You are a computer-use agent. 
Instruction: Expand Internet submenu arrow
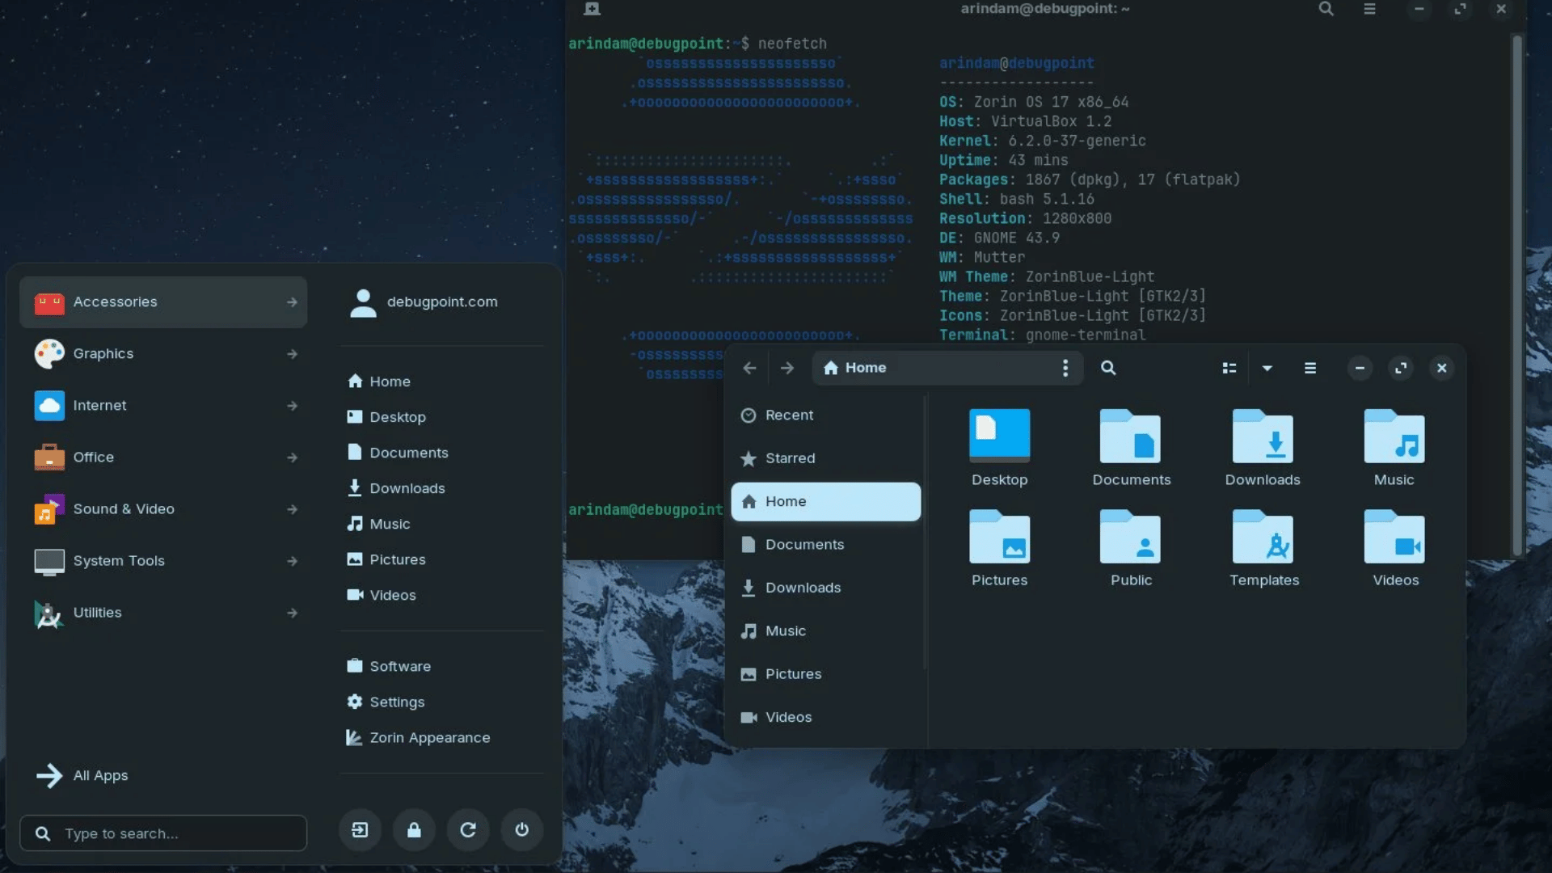pyautogui.click(x=292, y=406)
